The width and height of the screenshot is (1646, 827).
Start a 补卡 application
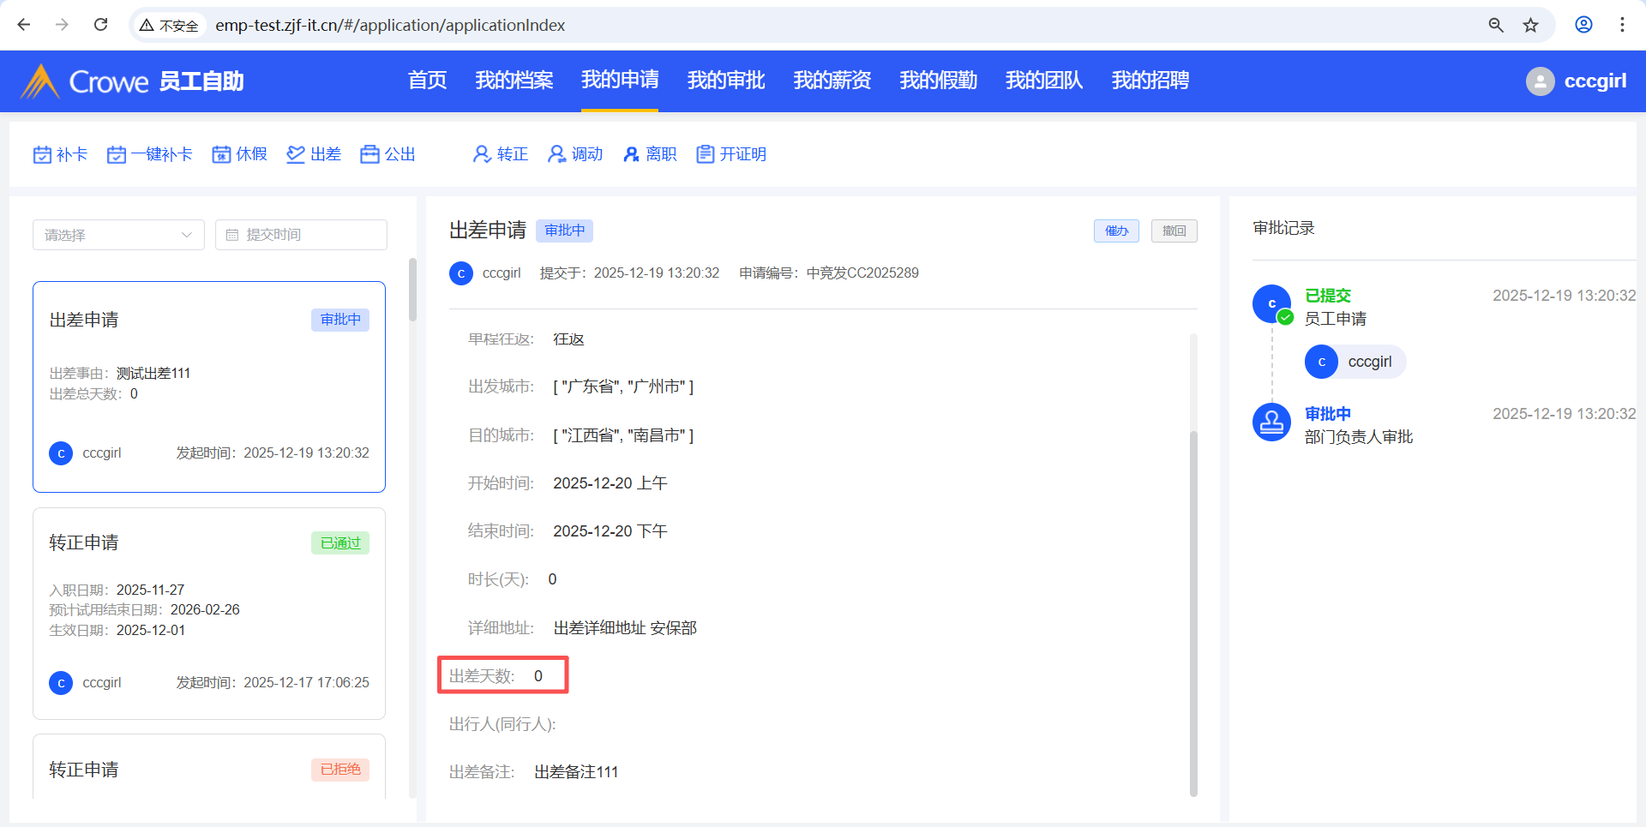tap(60, 154)
